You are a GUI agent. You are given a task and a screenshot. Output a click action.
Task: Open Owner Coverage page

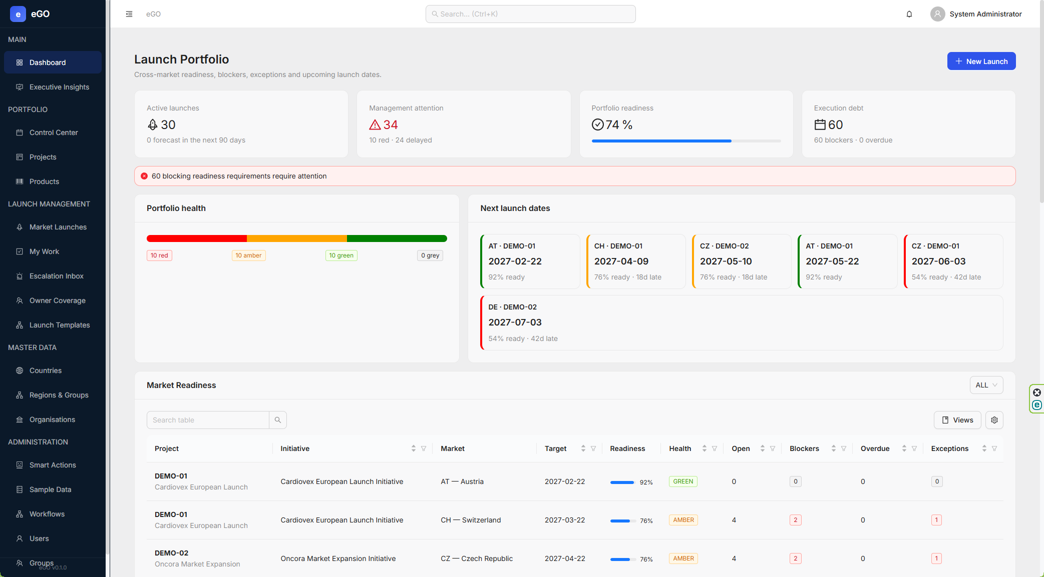53,300
